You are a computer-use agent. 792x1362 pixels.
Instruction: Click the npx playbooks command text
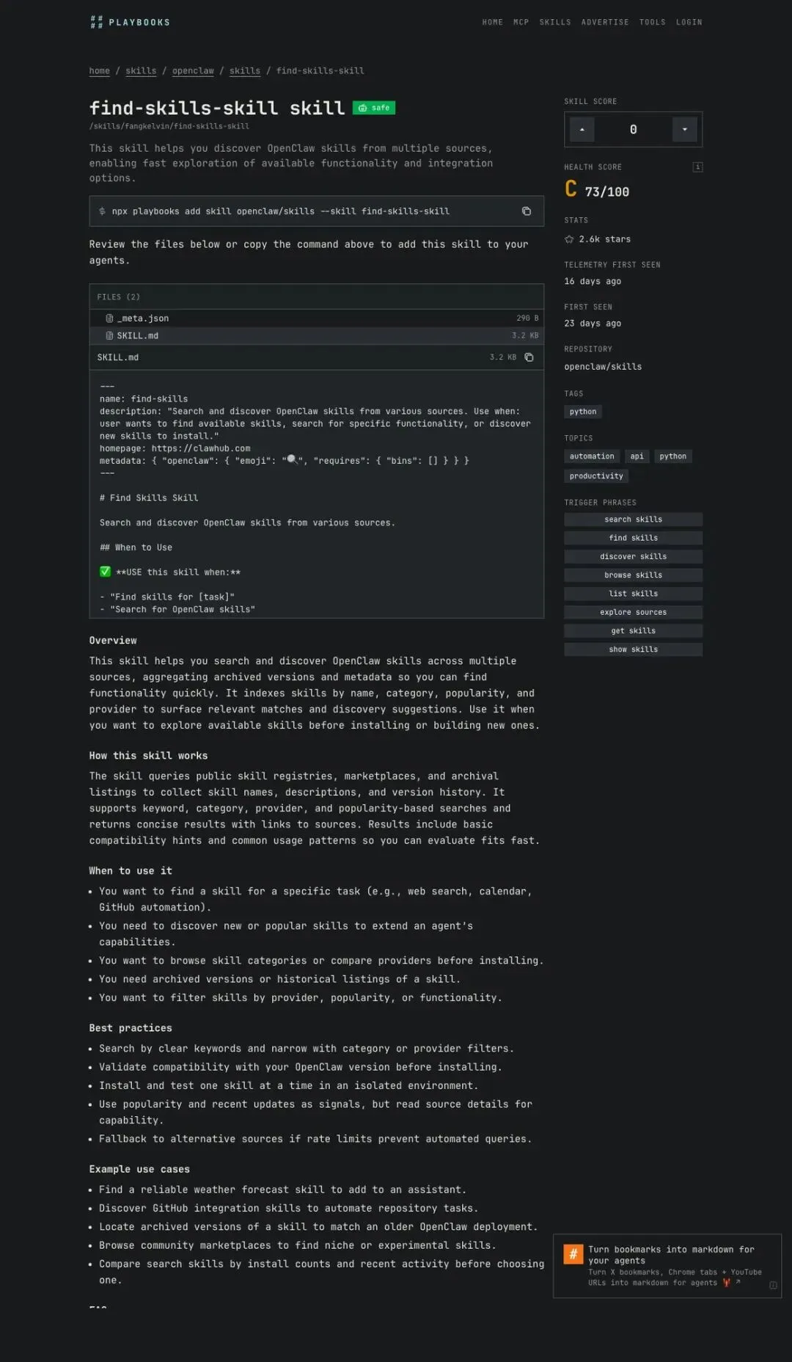(281, 211)
